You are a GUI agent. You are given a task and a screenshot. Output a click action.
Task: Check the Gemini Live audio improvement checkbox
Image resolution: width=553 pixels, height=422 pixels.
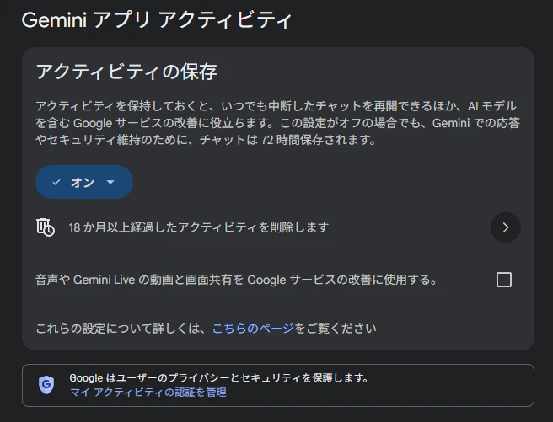click(x=504, y=280)
